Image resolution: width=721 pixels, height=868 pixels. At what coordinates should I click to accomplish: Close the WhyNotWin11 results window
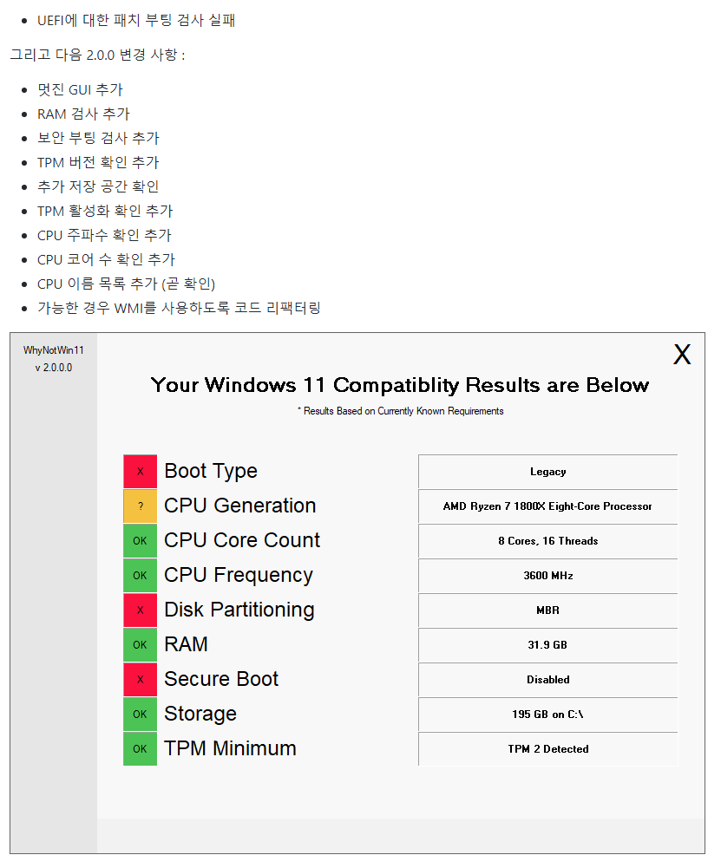(x=682, y=355)
